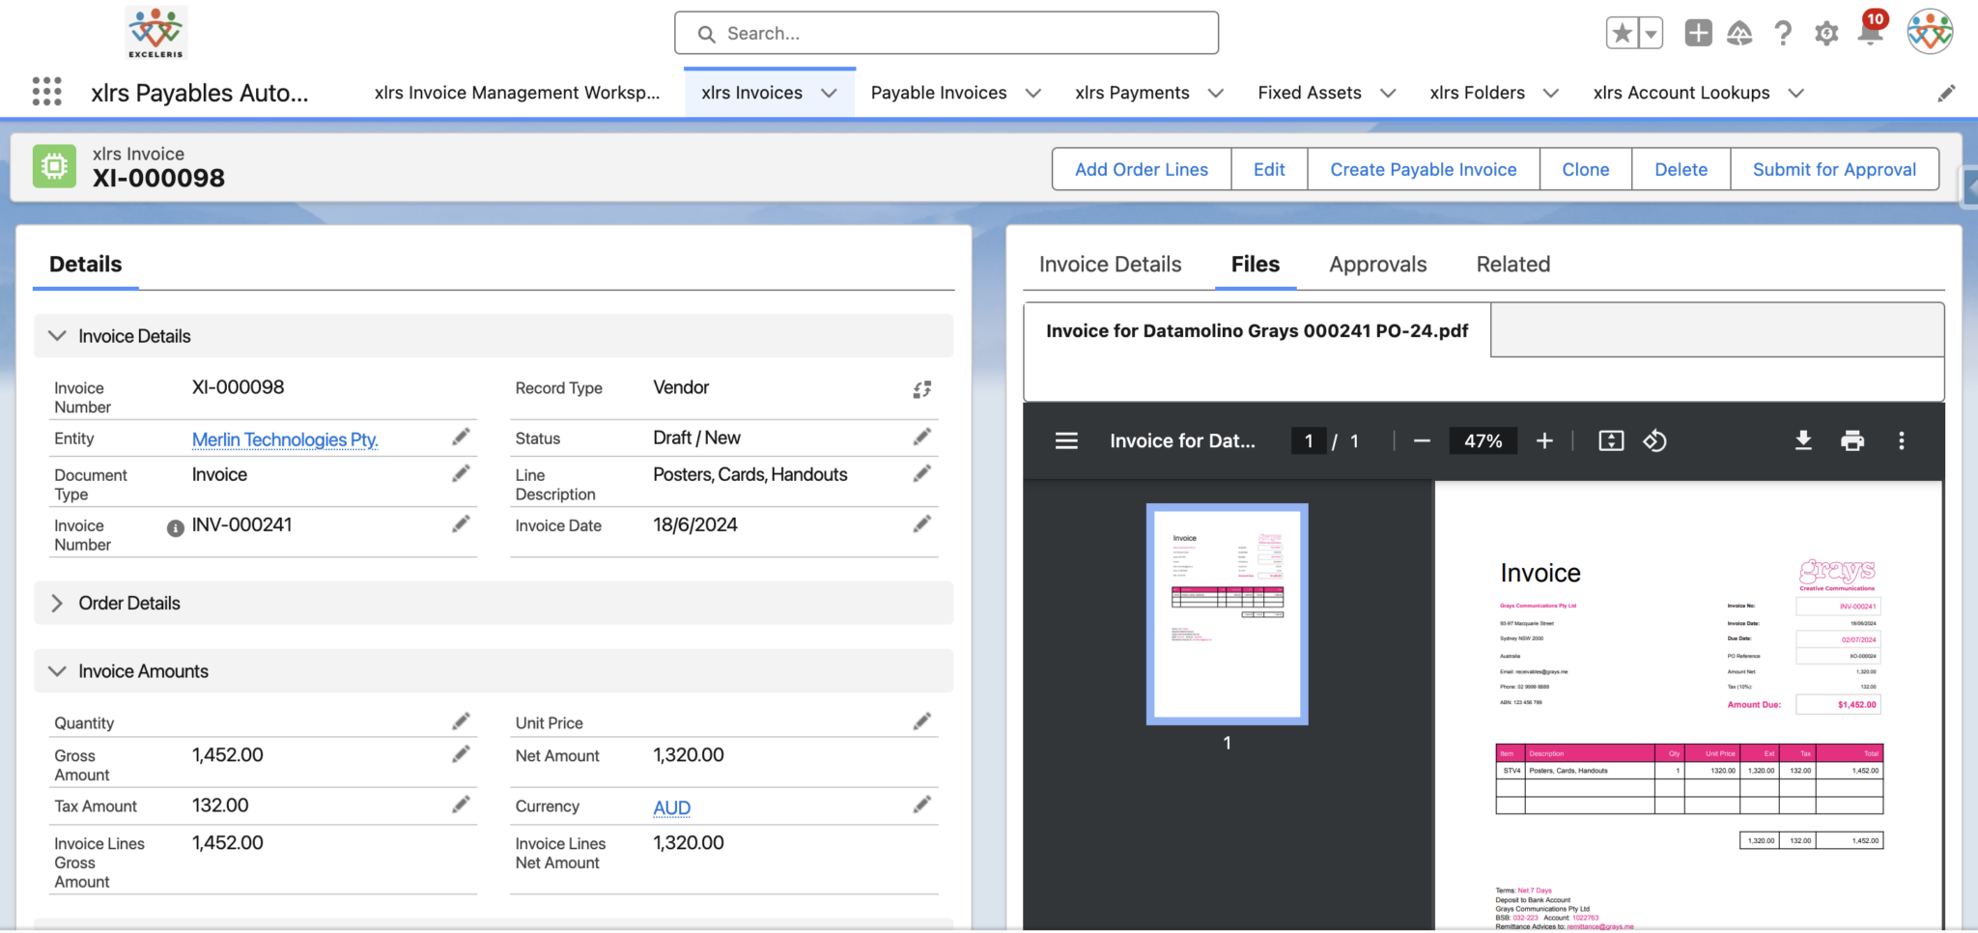The height and width of the screenshot is (933, 1978).
Task: Edit the Document Type field pencil
Action: [x=461, y=473]
